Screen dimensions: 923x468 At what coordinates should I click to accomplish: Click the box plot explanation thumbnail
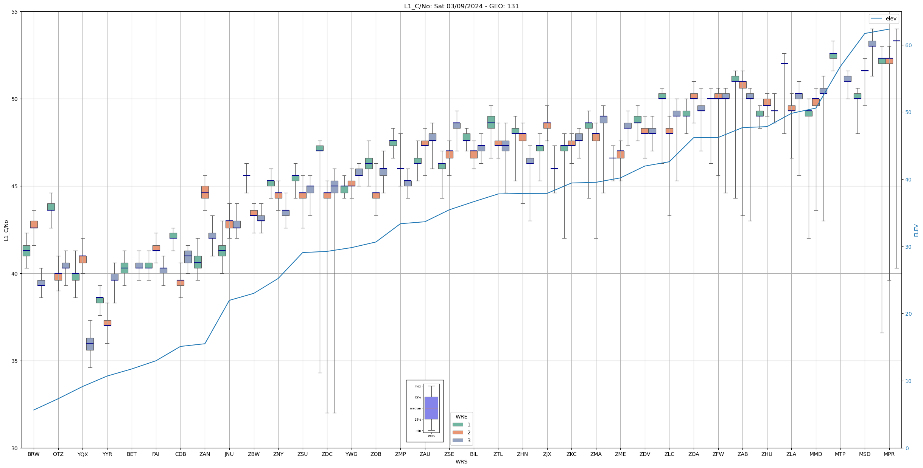(x=425, y=411)
